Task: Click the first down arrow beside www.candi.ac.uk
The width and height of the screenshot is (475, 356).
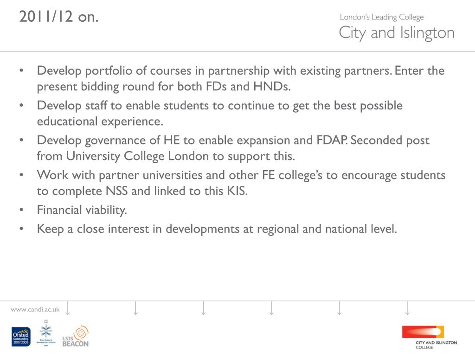Action: (x=68, y=308)
